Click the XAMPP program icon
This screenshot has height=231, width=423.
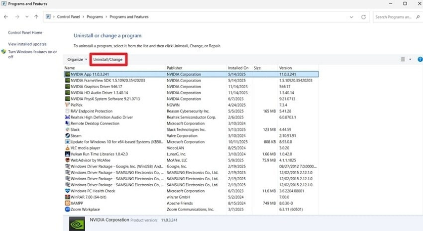click(x=68, y=203)
